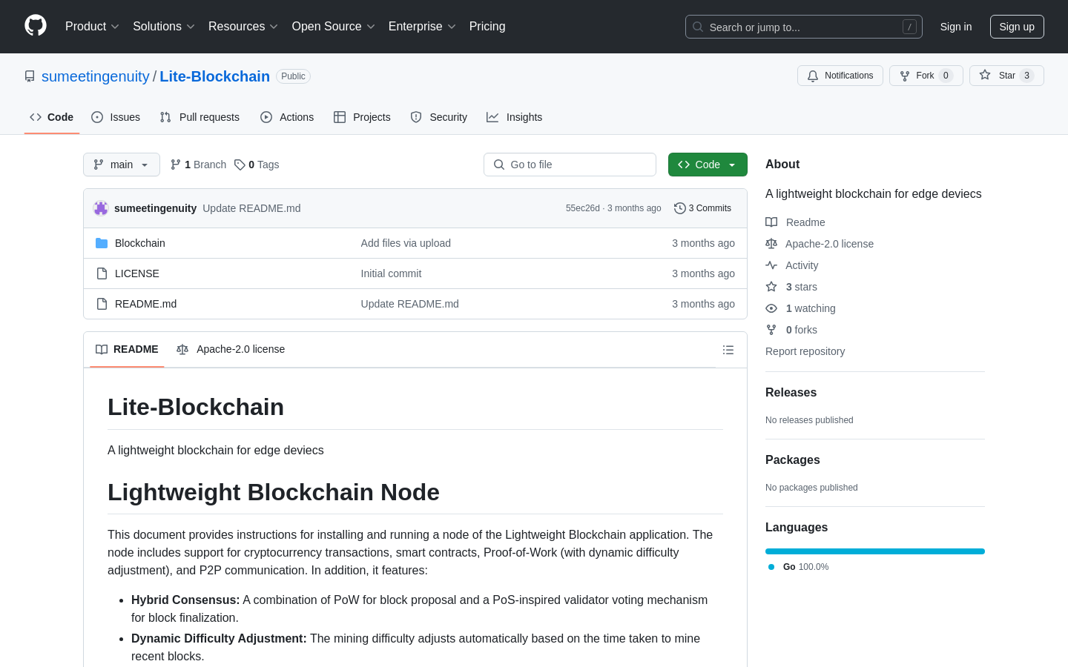Open the Readme link in About
This screenshot has height=667, width=1068.
coord(795,222)
